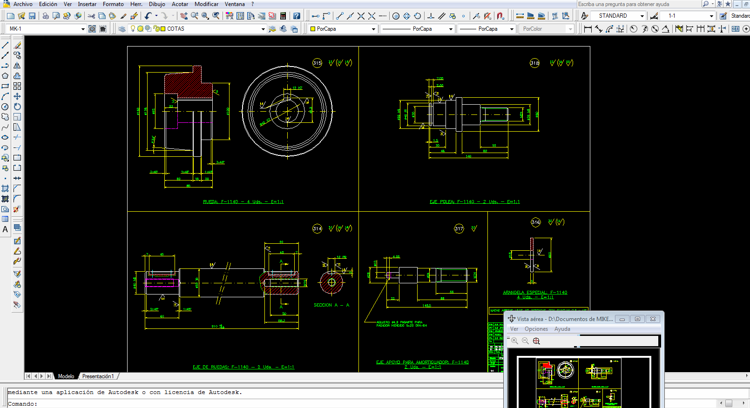Activate the Mirror modify tool
The width and height of the screenshot is (750, 408).
17,66
